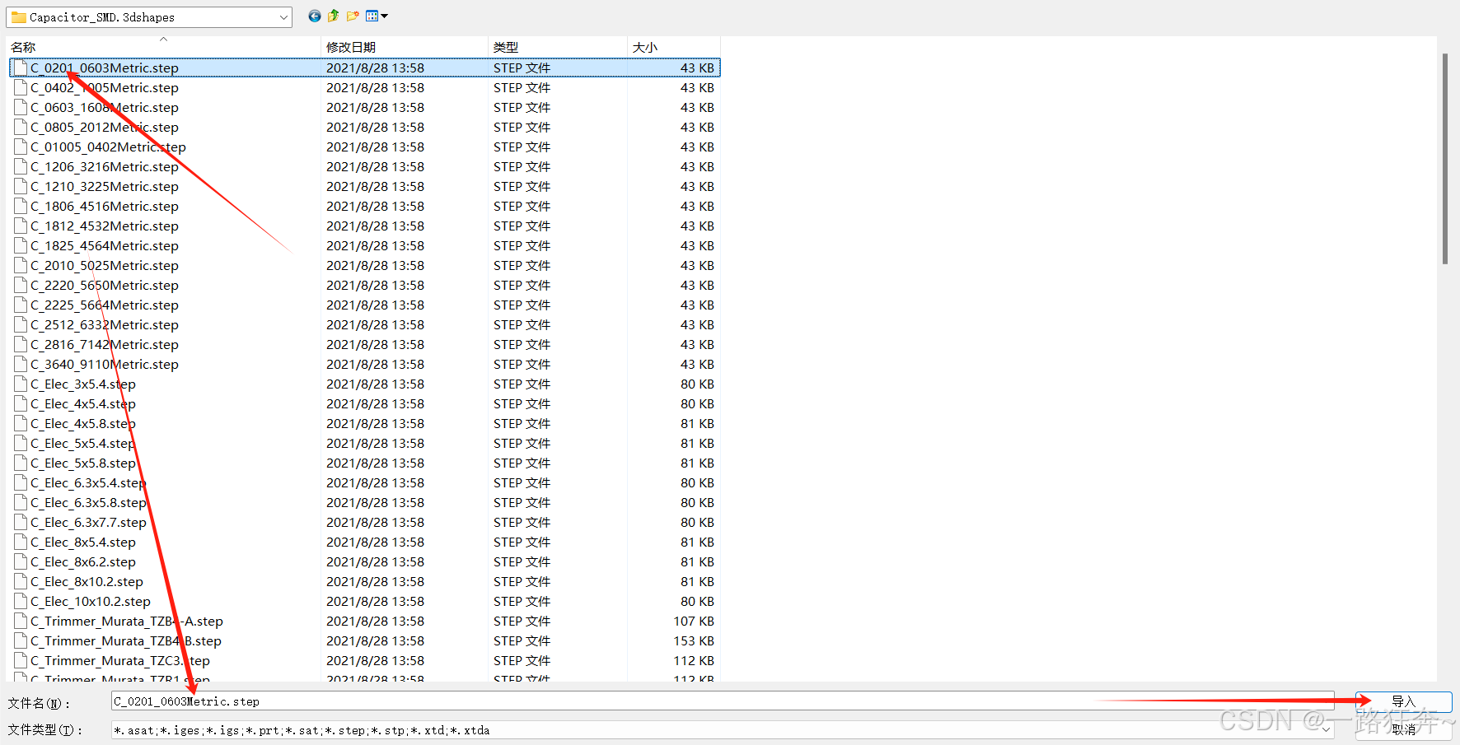The image size is (1460, 745).
Task: Open the view menu dropdown
Action: 377,16
